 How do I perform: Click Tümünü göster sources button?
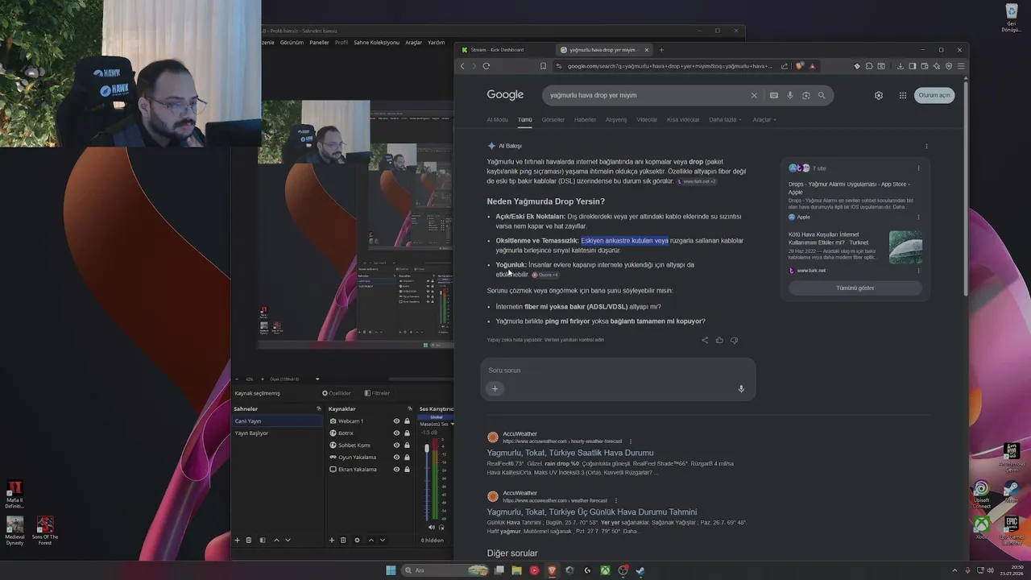pos(855,288)
